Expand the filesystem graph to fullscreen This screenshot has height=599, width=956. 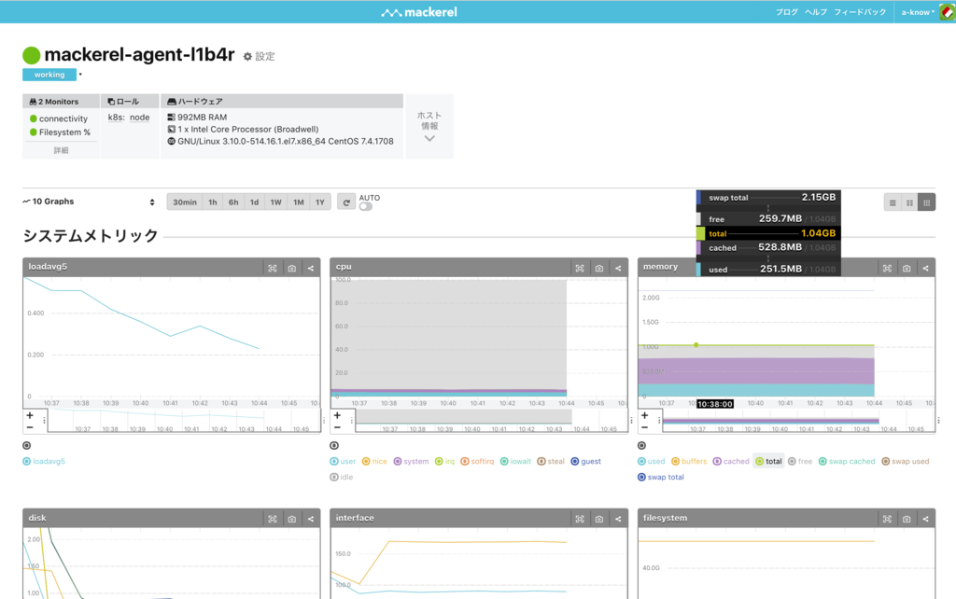pyautogui.click(x=887, y=519)
